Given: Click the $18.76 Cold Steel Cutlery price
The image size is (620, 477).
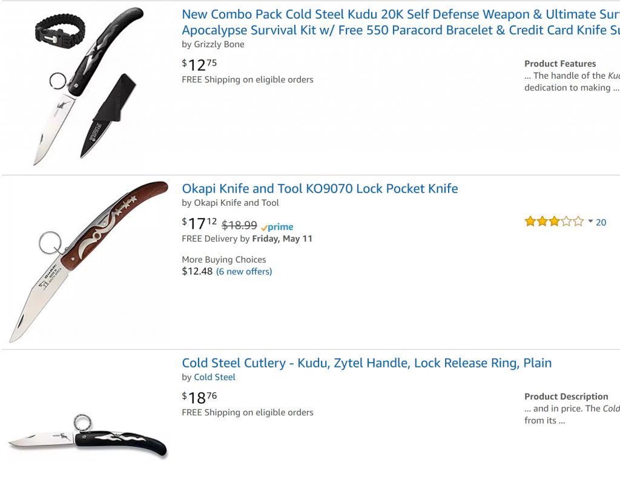Looking at the screenshot, I should pos(199,398).
